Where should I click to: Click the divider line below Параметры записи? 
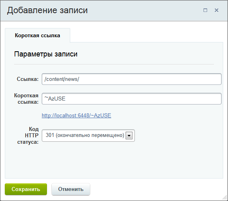coord(114,64)
